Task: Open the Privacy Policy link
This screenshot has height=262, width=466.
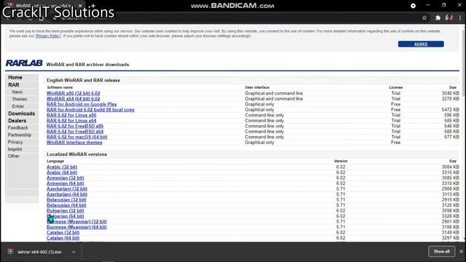Action: (49, 36)
